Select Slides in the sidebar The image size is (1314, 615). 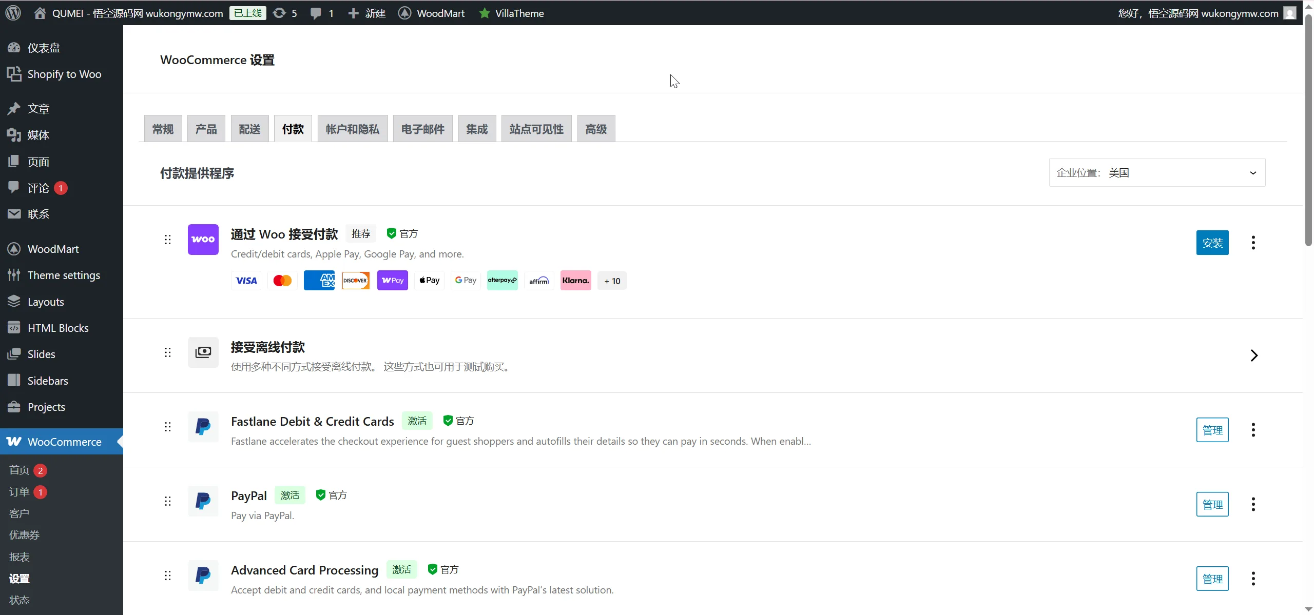[x=42, y=354]
